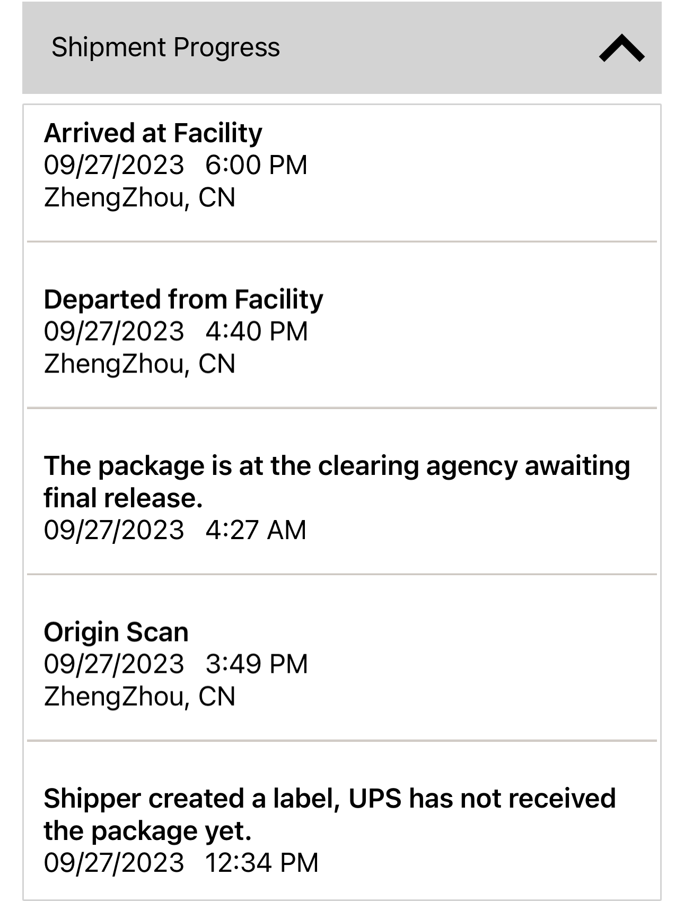
Task: Tap ZhengZhou, CN under Origin Scan
Action: (x=139, y=697)
